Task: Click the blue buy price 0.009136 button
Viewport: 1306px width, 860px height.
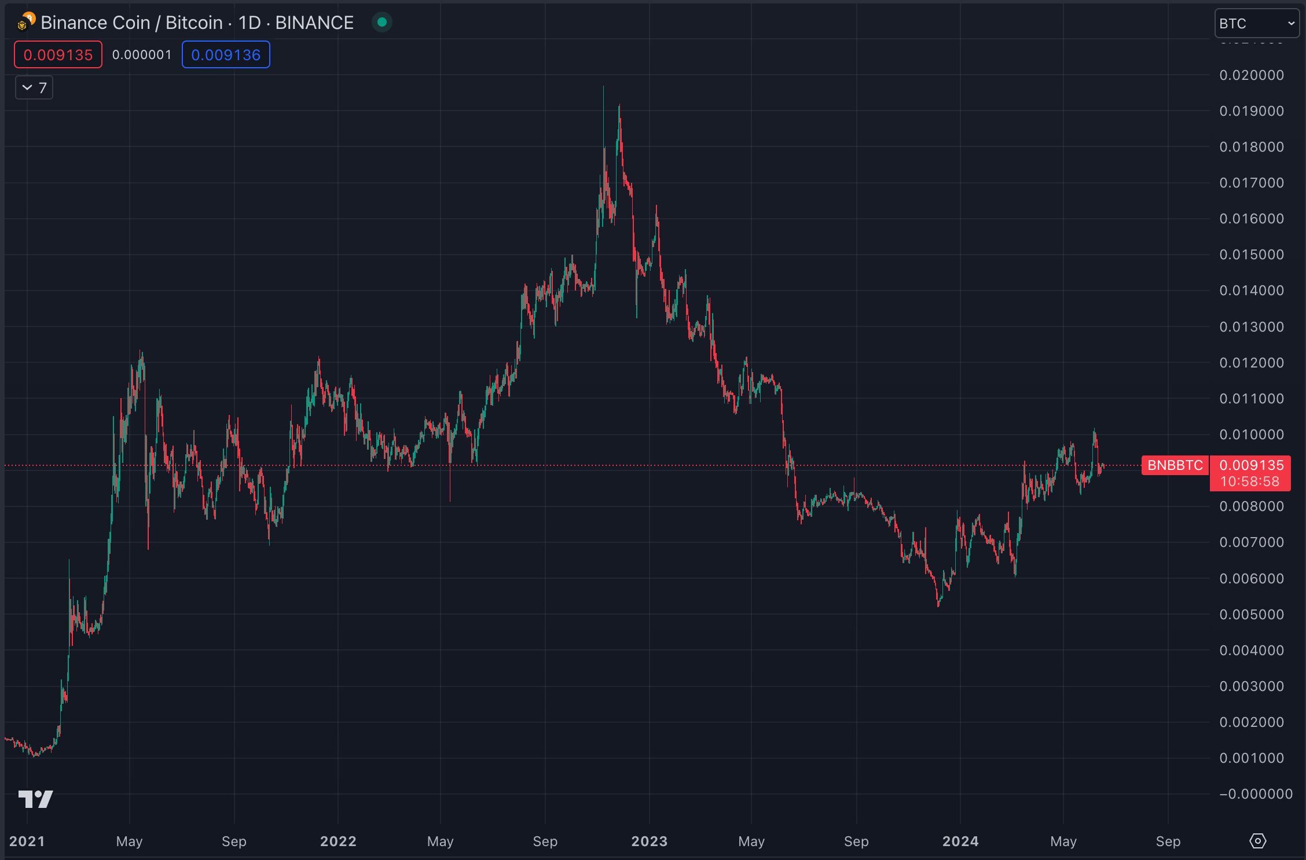Action: pos(226,55)
